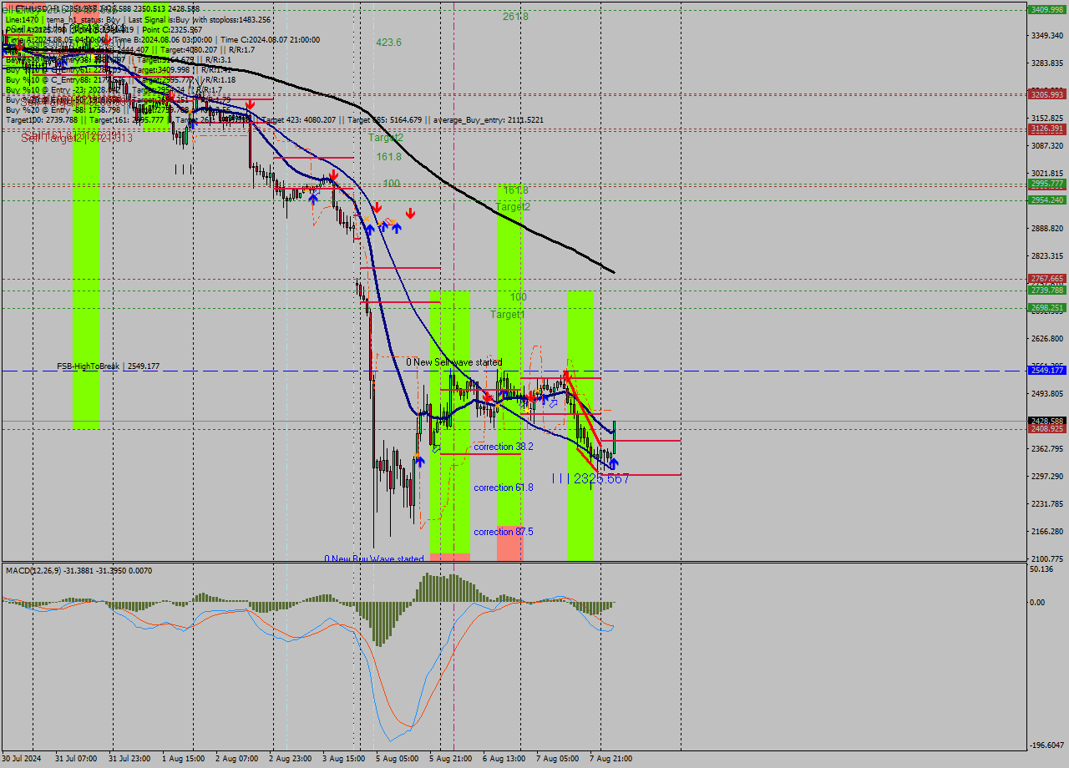Click the hollow up arrow near the correction 38.2 line

pyautogui.click(x=437, y=448)
